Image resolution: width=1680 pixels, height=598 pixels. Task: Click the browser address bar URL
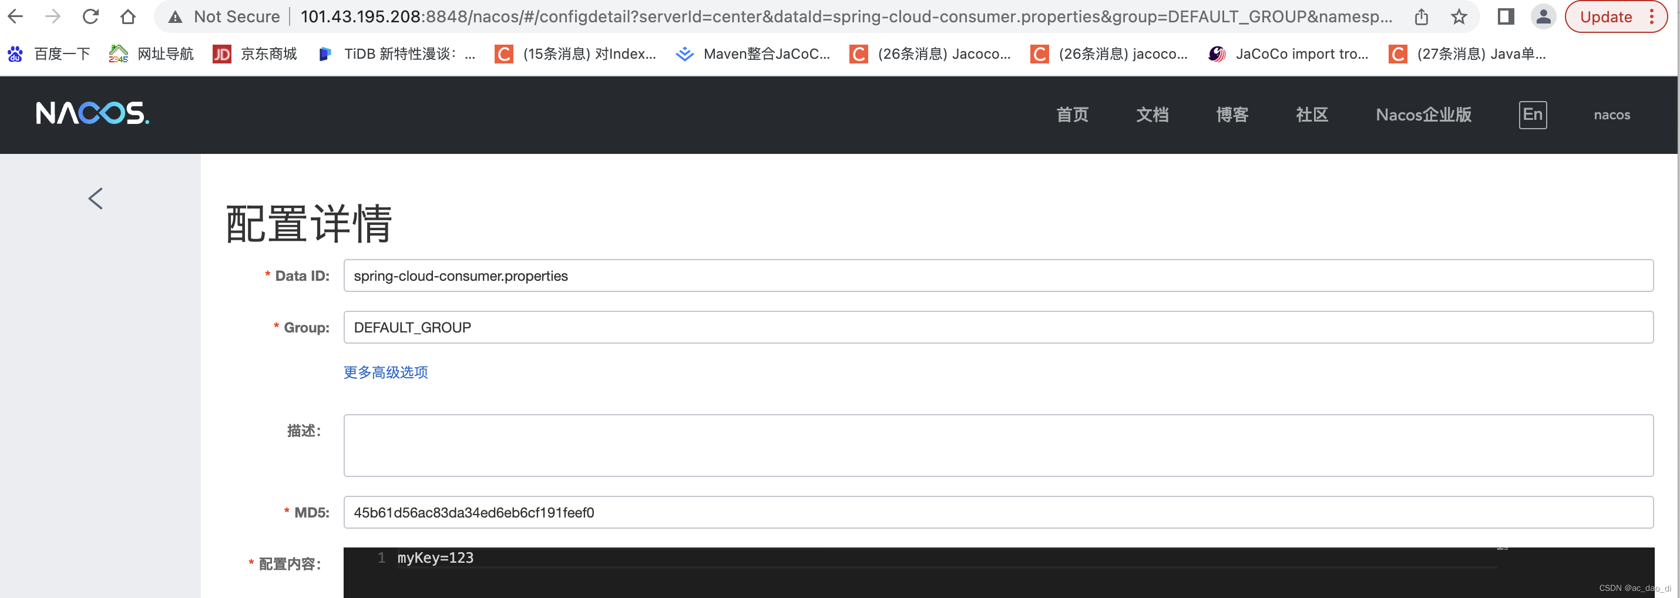[846, 17]
